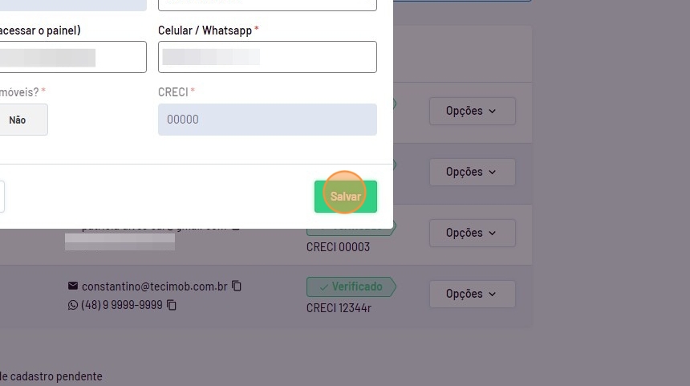Click the copy icon beside constantino@tecimob.com.br

(x=237, y=286)
